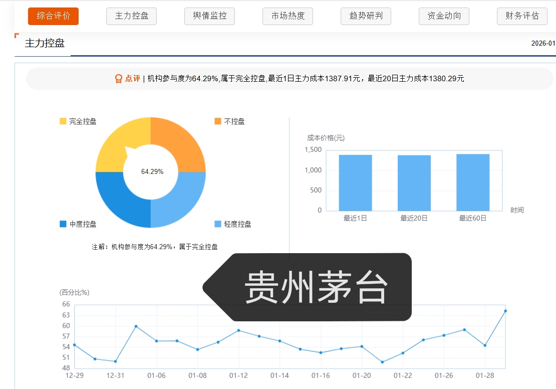Image resolution: width=556 pixels, height=389 pixels.
Task: Click the 最近60日 cost bar
Action: pos(473,182)
